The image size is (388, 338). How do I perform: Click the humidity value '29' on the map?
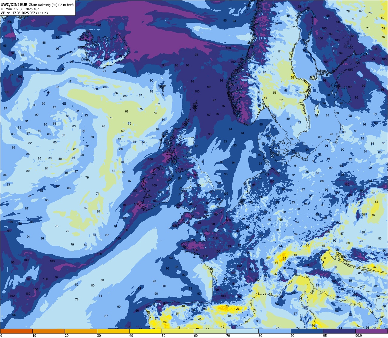pyautogui.click(x=276, y=263)
